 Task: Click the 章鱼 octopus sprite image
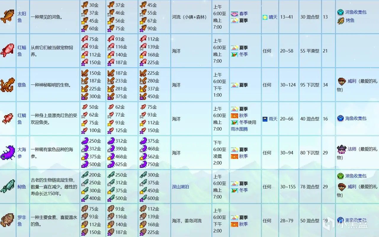(7, 85)
